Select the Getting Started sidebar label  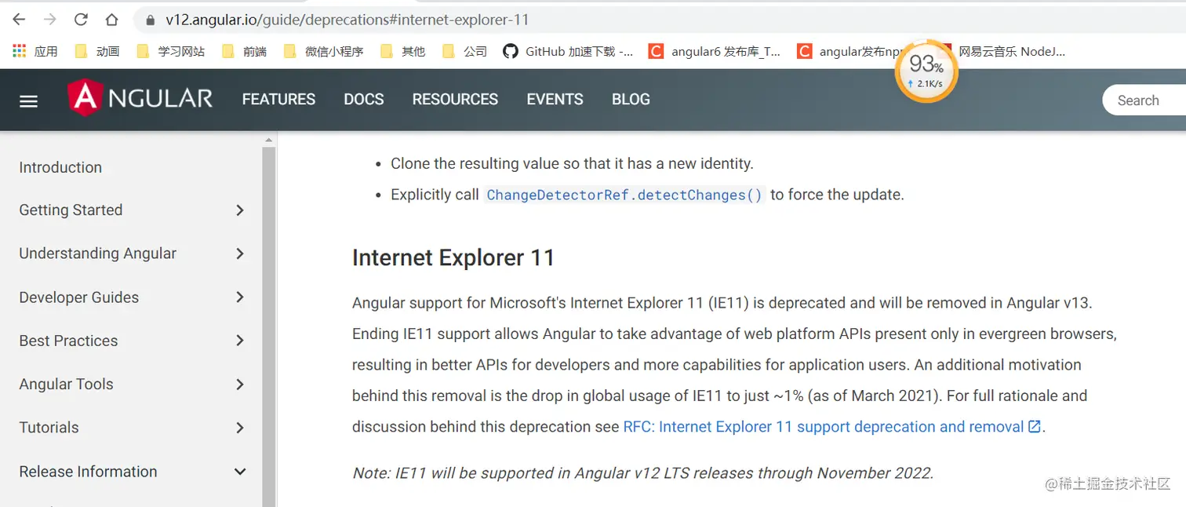71,210
